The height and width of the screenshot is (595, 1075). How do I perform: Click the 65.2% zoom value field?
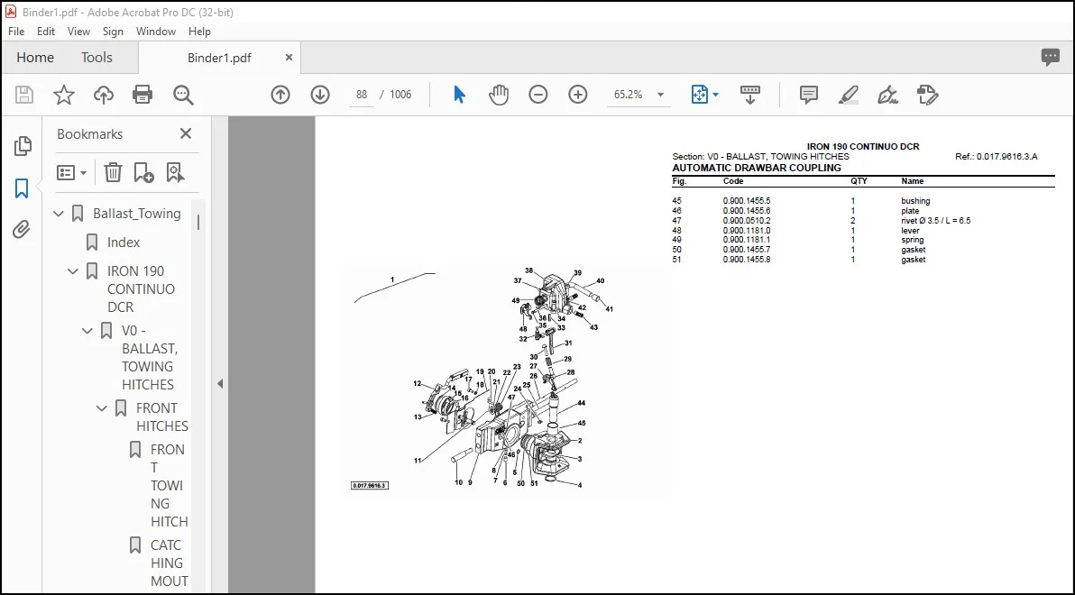629,95
